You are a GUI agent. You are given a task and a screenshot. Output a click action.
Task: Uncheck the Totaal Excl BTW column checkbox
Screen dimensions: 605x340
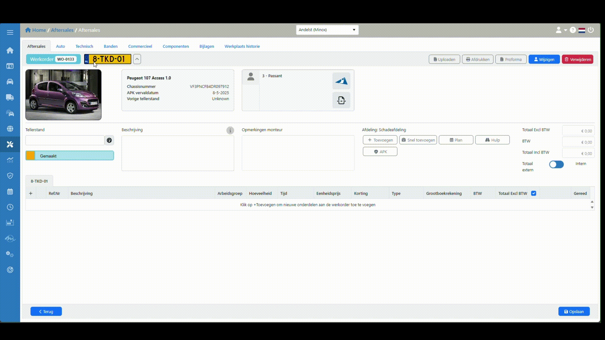tap(533, 193)
